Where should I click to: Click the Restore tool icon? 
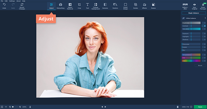point(115,5)
